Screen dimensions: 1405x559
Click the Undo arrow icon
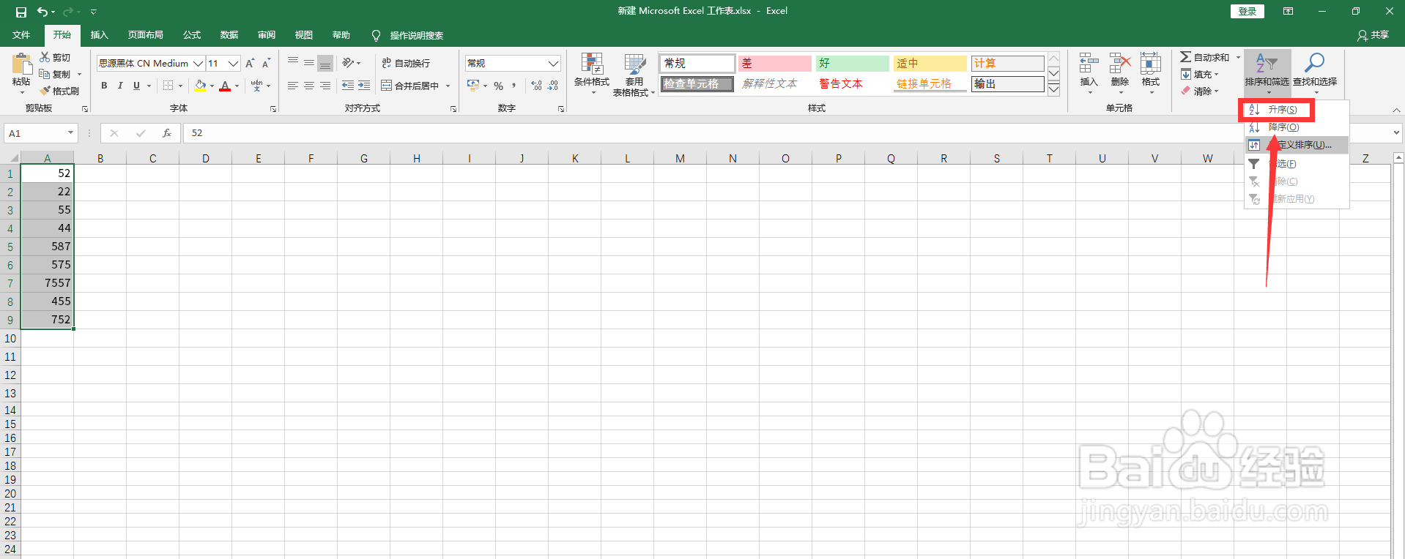point(42,12)
